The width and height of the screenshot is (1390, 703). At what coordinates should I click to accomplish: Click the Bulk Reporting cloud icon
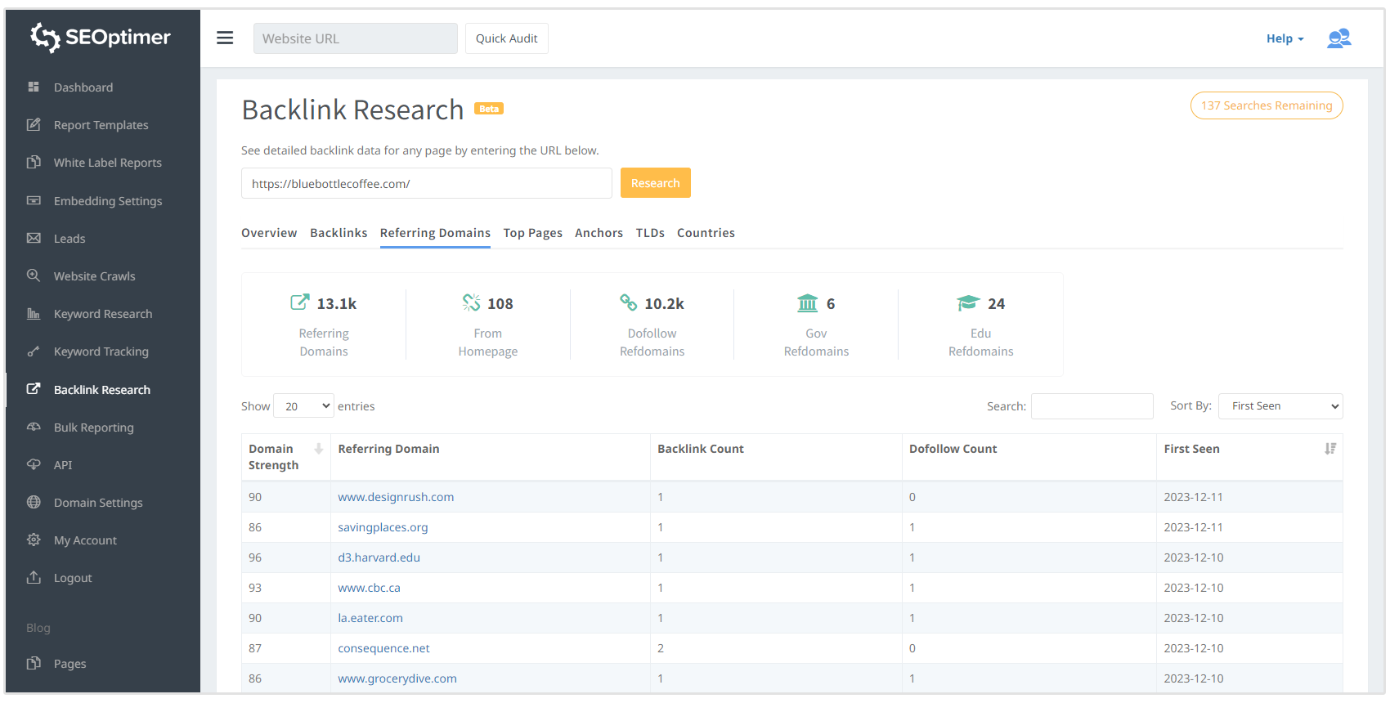pos(34,427)
